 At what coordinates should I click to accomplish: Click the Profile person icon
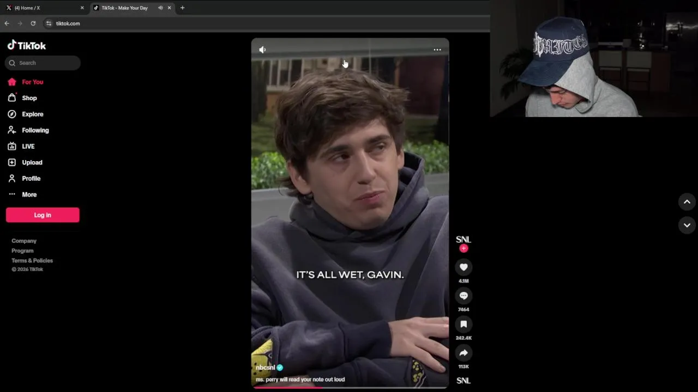point(12,178)
